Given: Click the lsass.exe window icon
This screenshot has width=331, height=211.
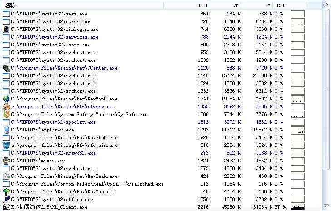Looking at the screenshot, I should pos(6,45).
